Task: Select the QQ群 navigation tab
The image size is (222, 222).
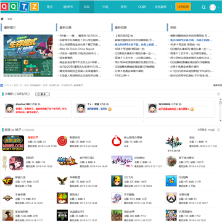Action: click(142, 7)
